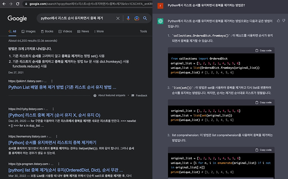
Task: Send Feedback on featured snippet
Action: [x=139, y=96]
